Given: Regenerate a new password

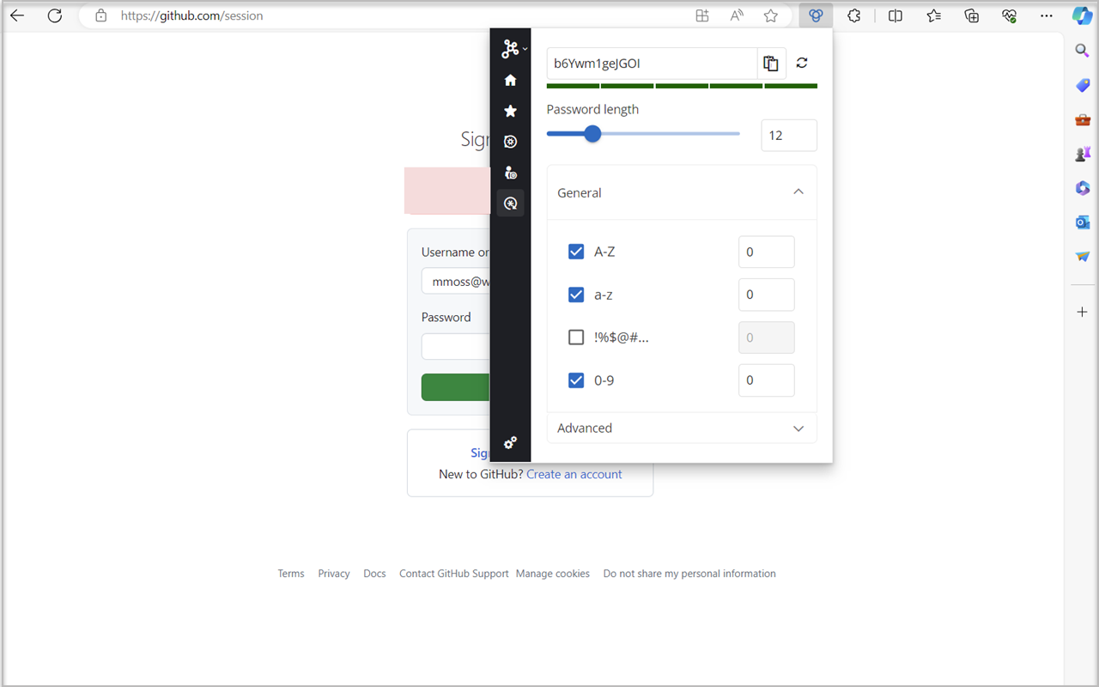Looking at the screenshot, I should point(801,63).
